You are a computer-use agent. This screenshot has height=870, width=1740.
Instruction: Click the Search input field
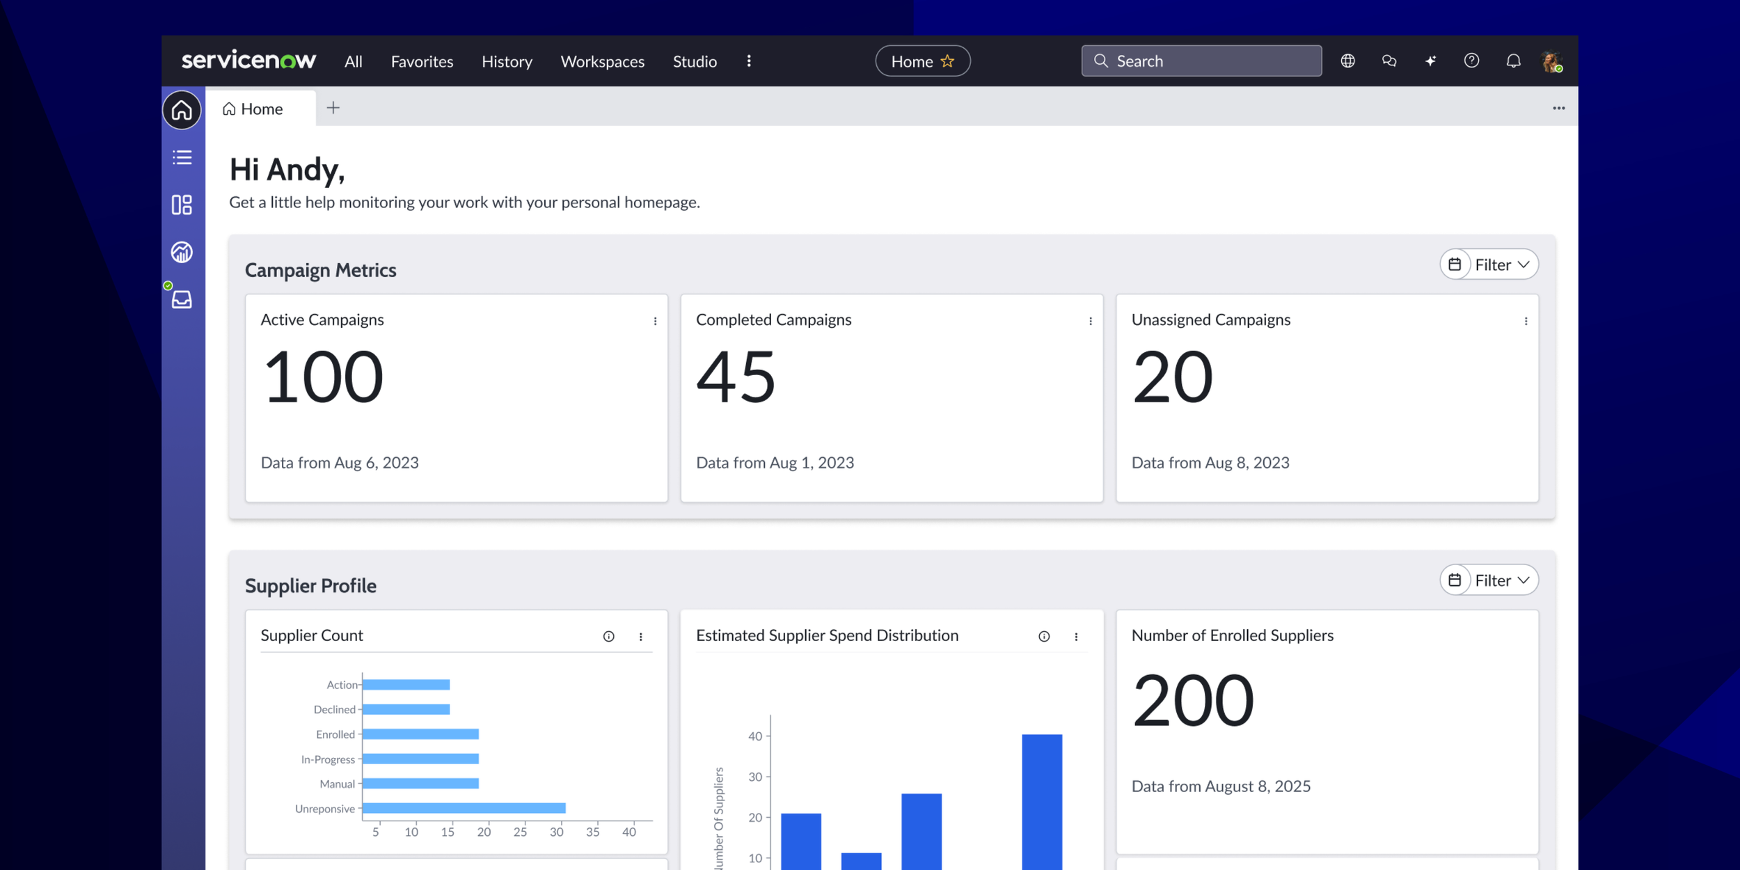click(1201, 61)
